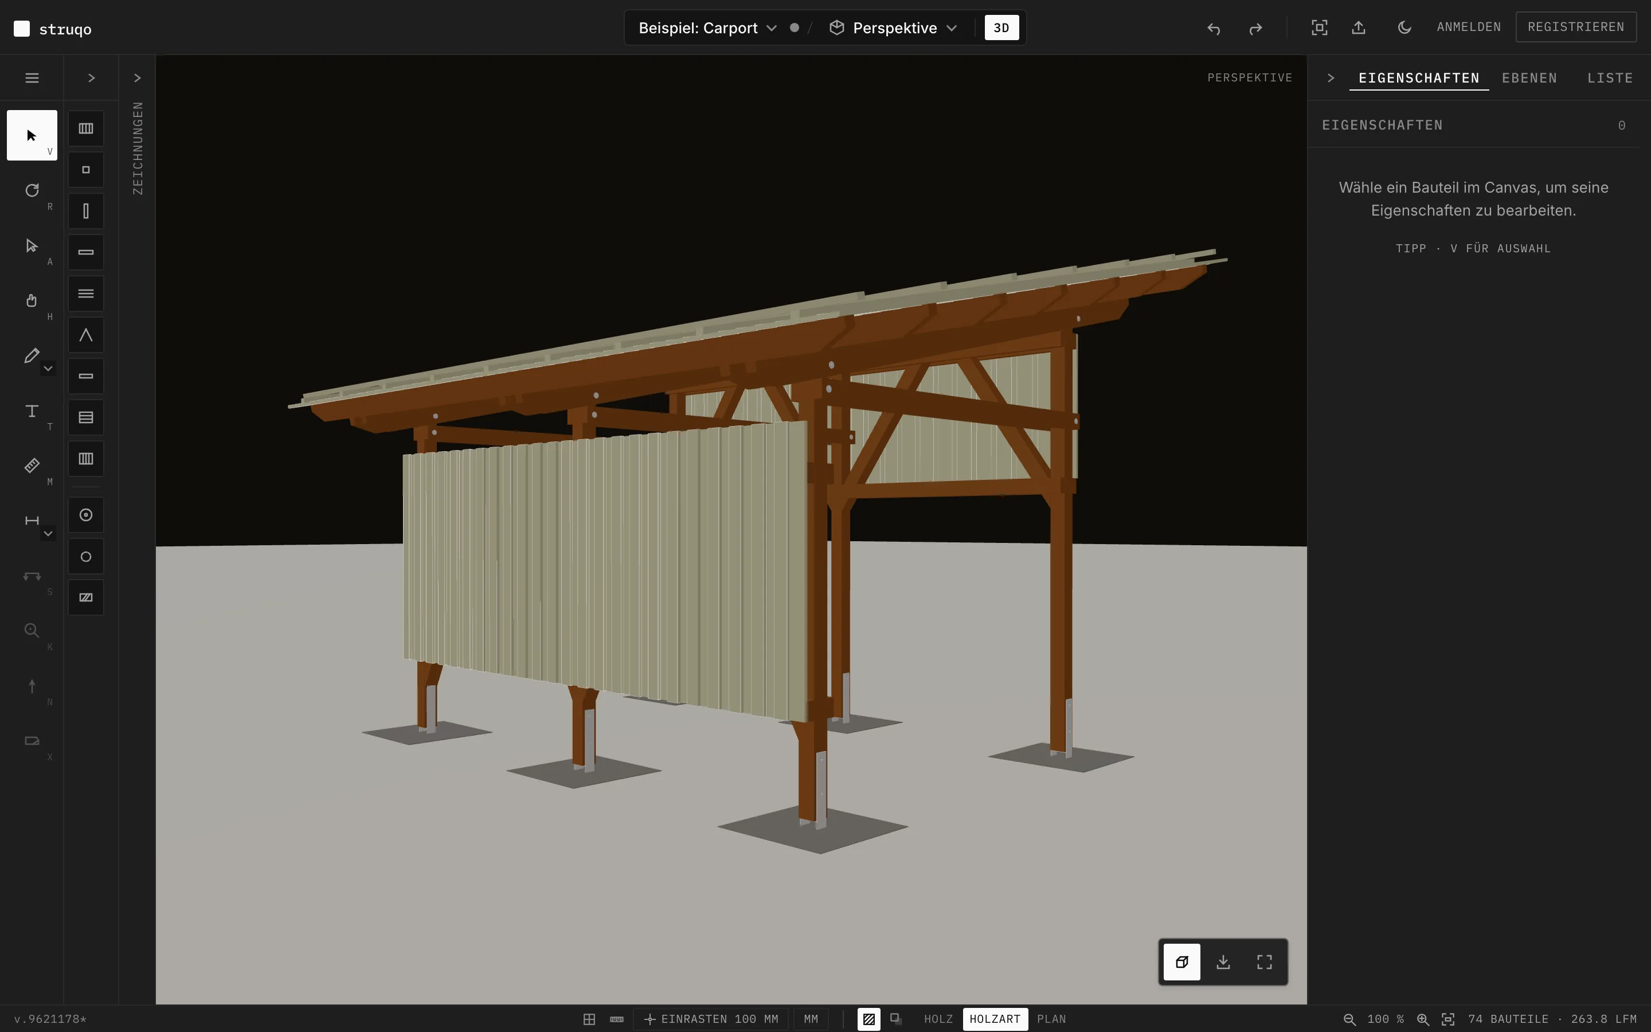Expand the Zeichnungen panel
The image size is (1651, 1032).
[x=137, y=78]
